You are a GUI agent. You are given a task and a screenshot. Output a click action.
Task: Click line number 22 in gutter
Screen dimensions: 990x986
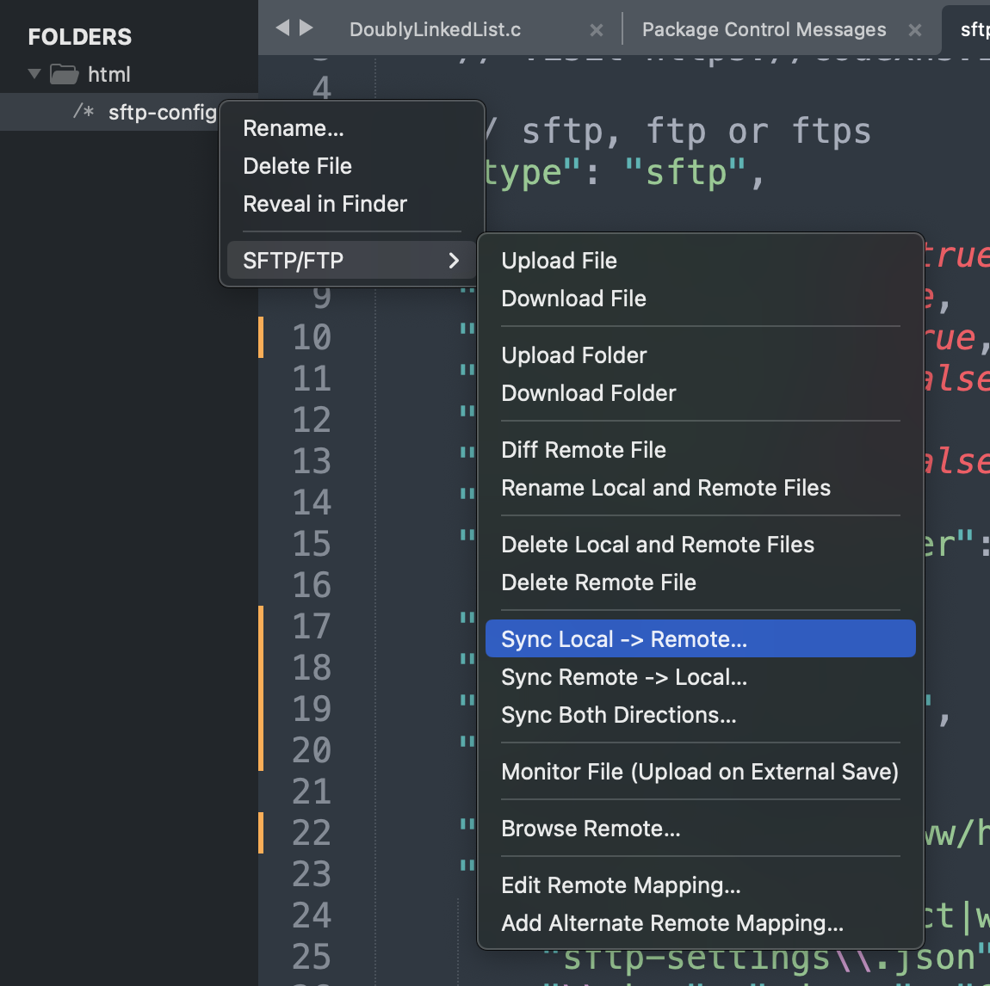coord(312,832)
